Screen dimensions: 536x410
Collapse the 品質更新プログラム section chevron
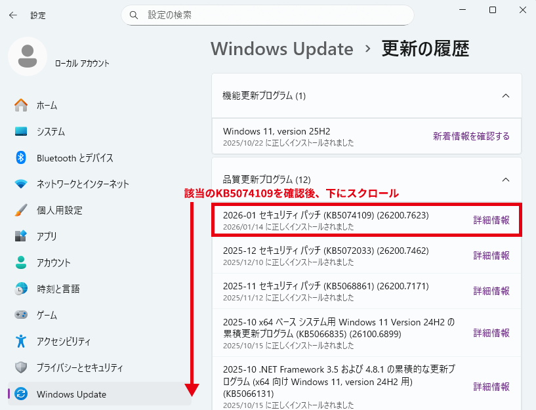click(x=505, y=179)
